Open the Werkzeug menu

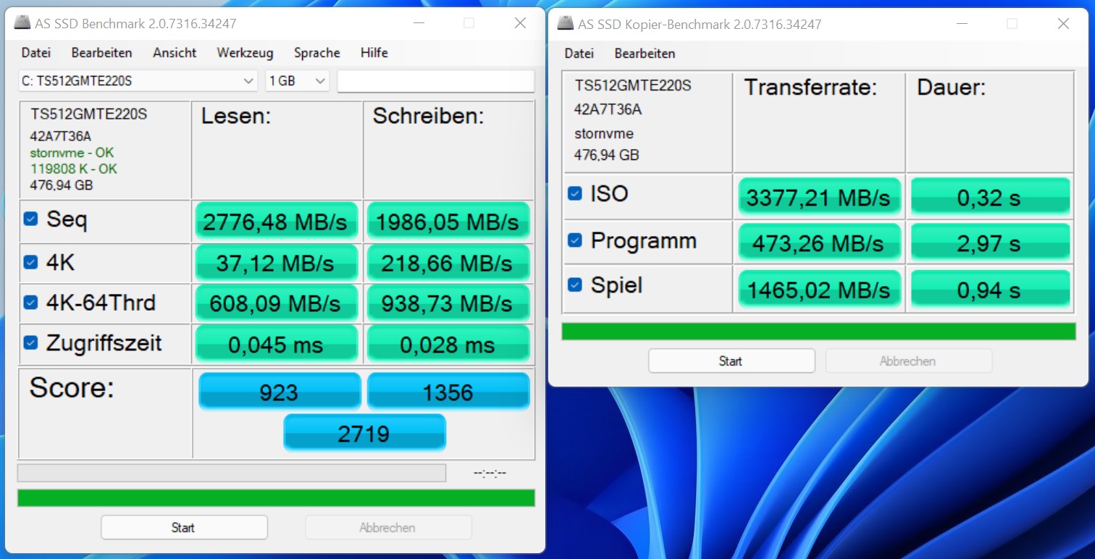(246, 53)
